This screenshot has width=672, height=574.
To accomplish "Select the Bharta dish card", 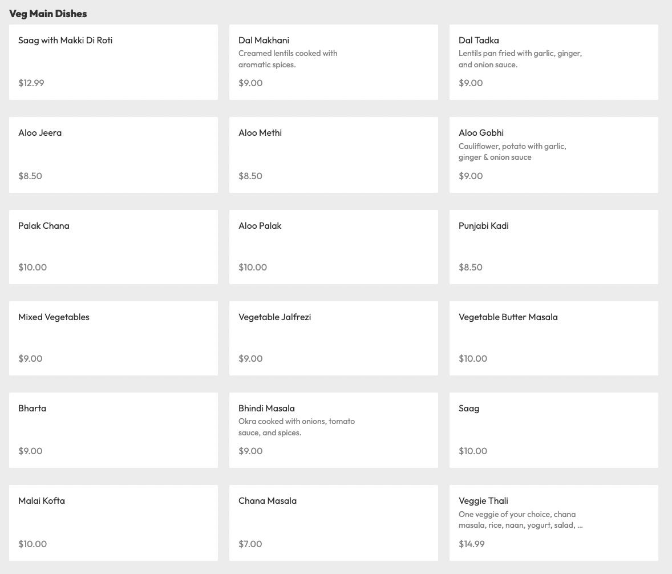I will coord(113,430).
